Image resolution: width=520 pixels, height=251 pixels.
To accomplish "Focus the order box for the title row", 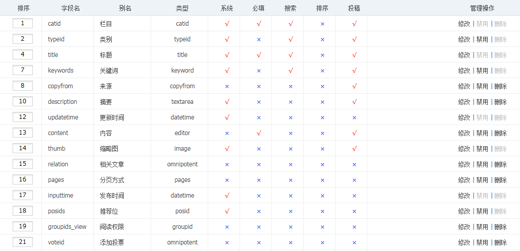I will [x=23, y=54].
